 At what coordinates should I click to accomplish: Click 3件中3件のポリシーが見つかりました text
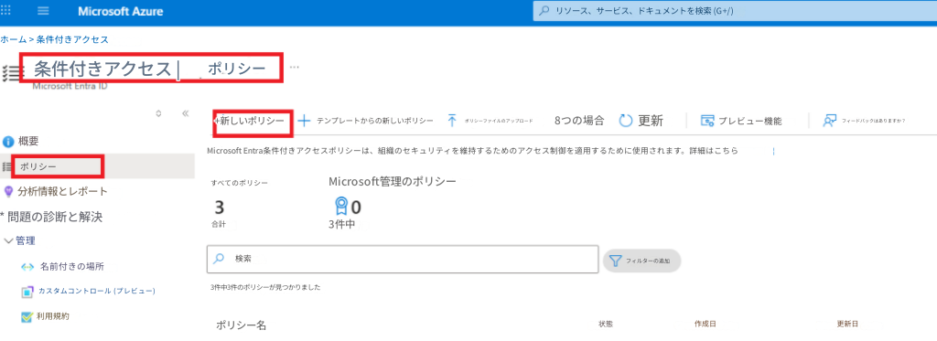point(265,287)
